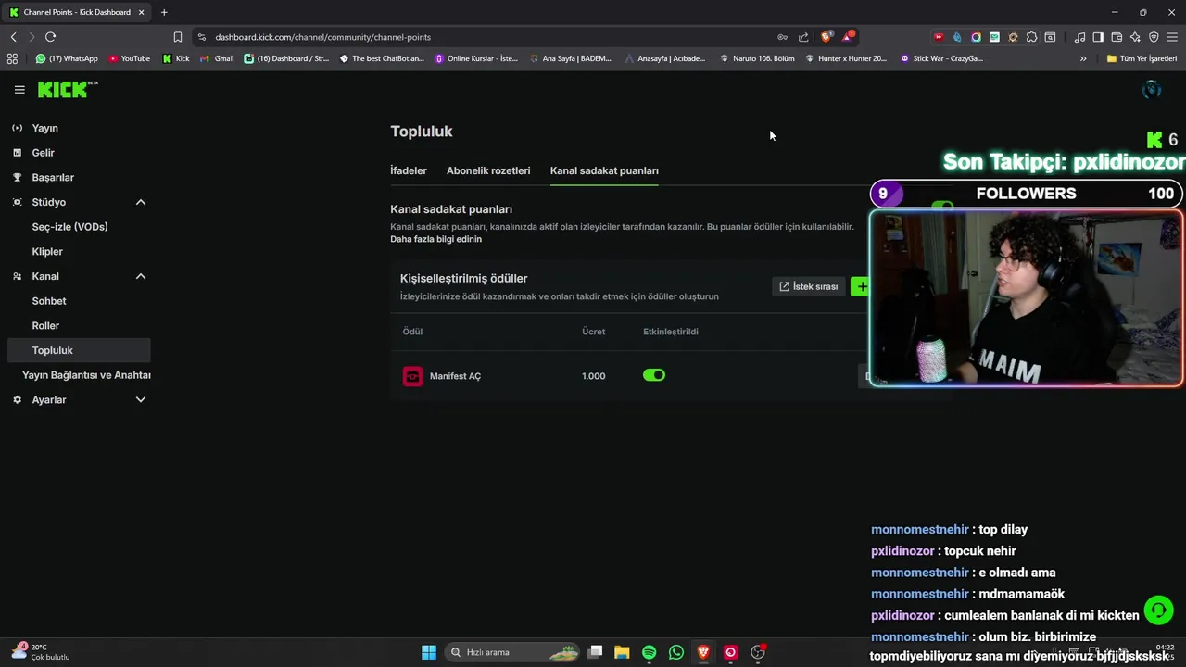Go forward in browser

(32, 37)
